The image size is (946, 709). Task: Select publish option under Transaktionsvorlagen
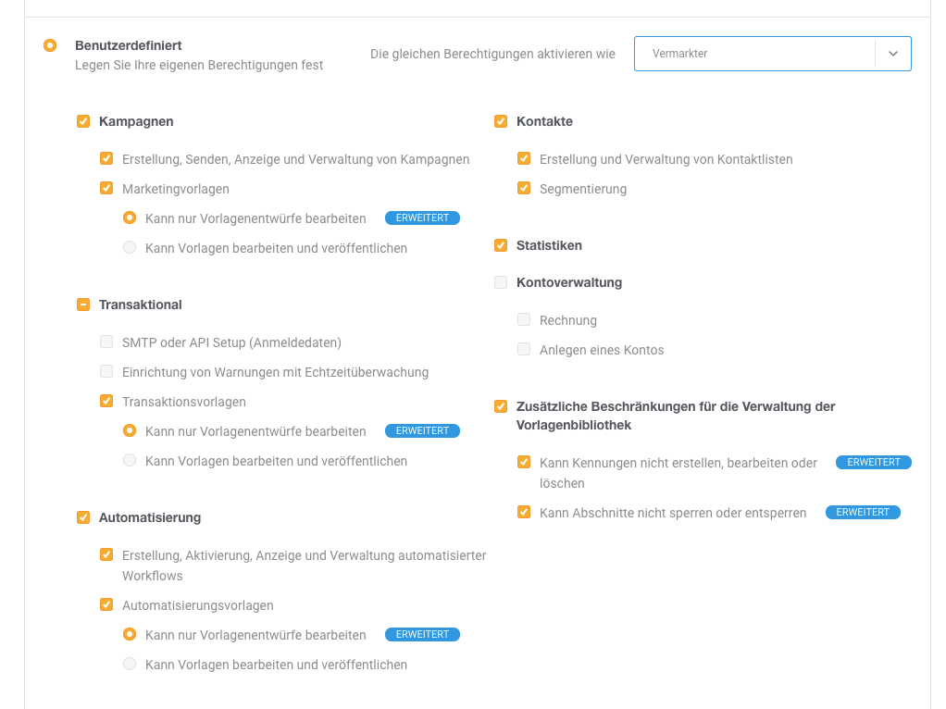click(130, 460)
